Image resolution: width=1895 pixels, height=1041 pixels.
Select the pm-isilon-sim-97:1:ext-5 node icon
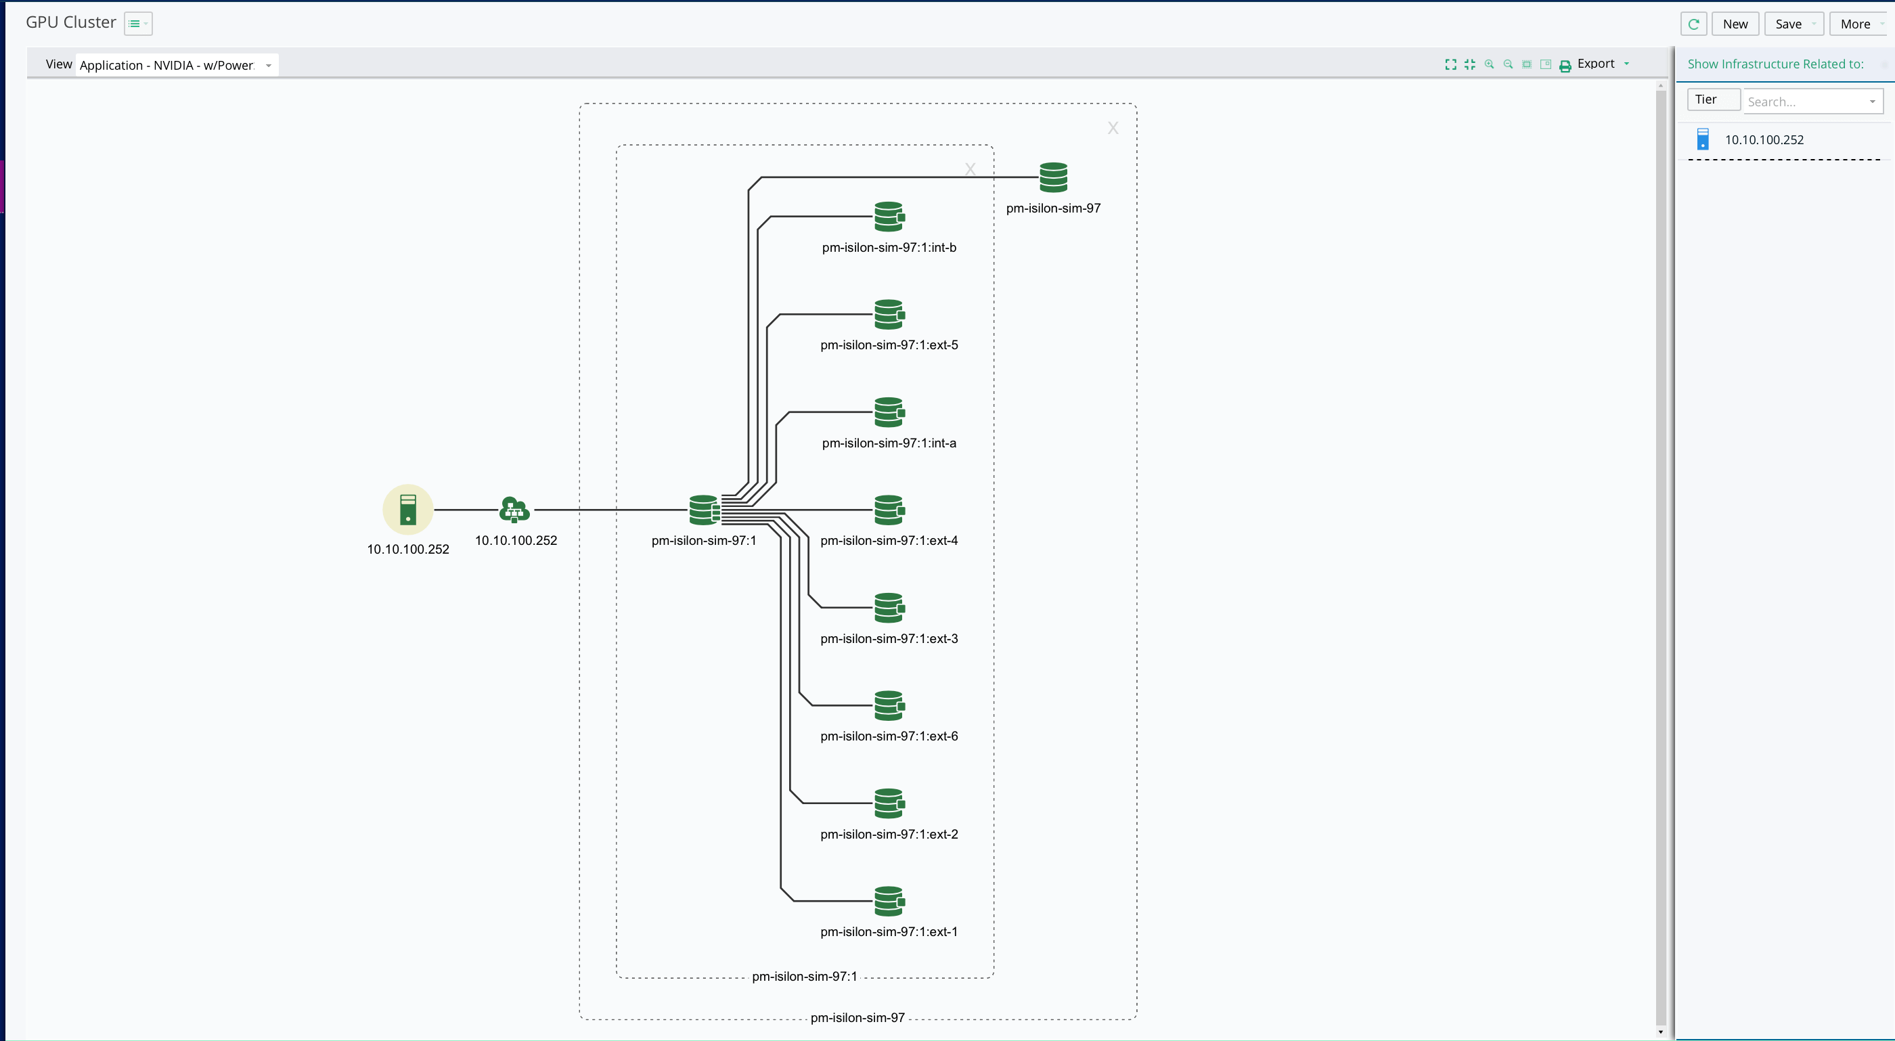click(x=889, y=314)
